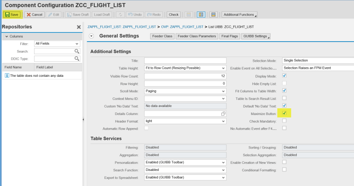This screenshot has height=186, width=354.
Task: Toggle the side-by-side layout view icon
Action: click(x=201, y=14)
